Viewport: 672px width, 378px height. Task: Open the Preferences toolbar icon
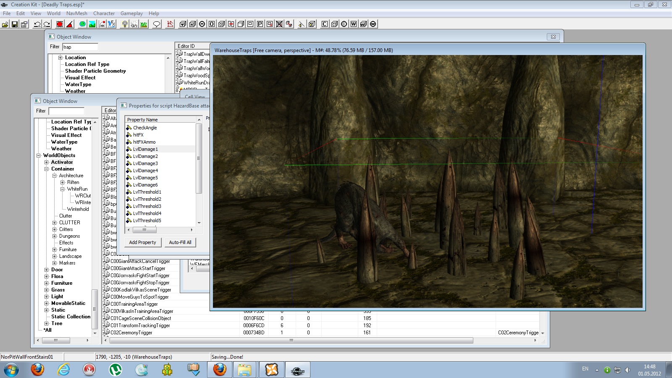click(x=24, y=24)
